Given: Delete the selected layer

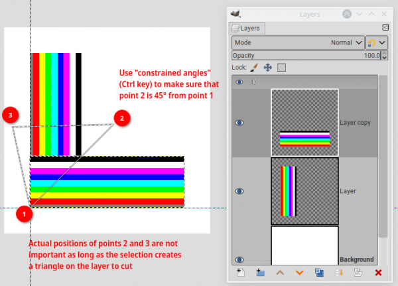Looking at the screenshot, I should 378,273.
